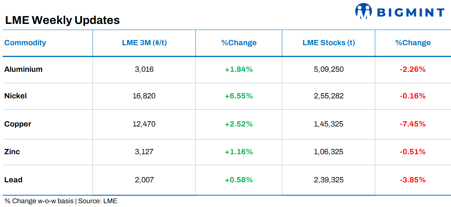
Task: Click Zinc's 1,06,325 stocks value
Action: tap(328, 152)
